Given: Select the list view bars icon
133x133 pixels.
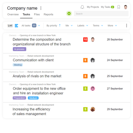Looking at the screenshot, I should pyautogui.click(x=16, y=26).
